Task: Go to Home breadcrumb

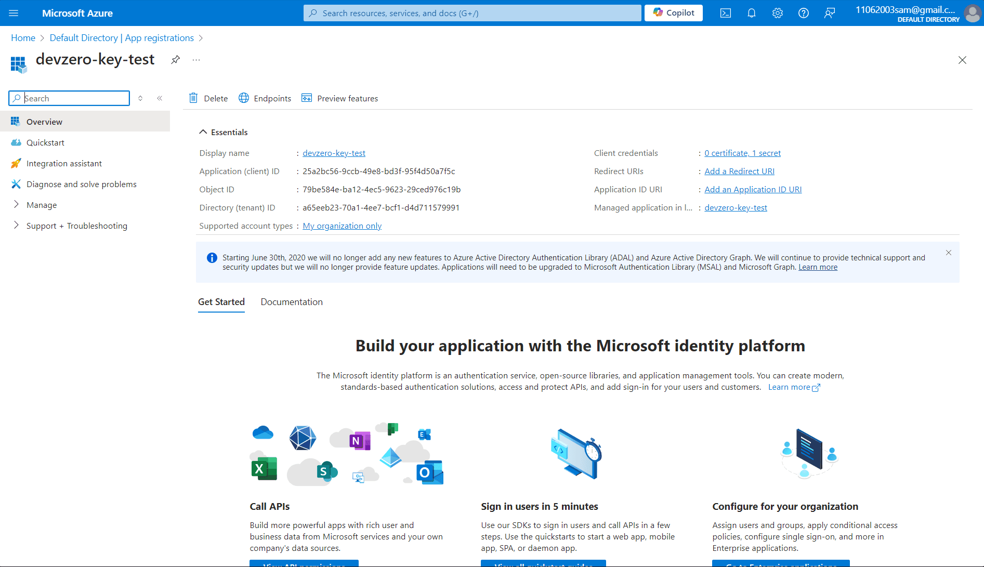Action: tap(23, 38)
